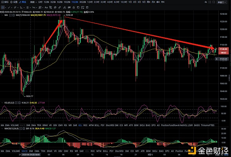Select RSI in the KDJ panel indicator list
231x157 pixels.
(65, 125)
